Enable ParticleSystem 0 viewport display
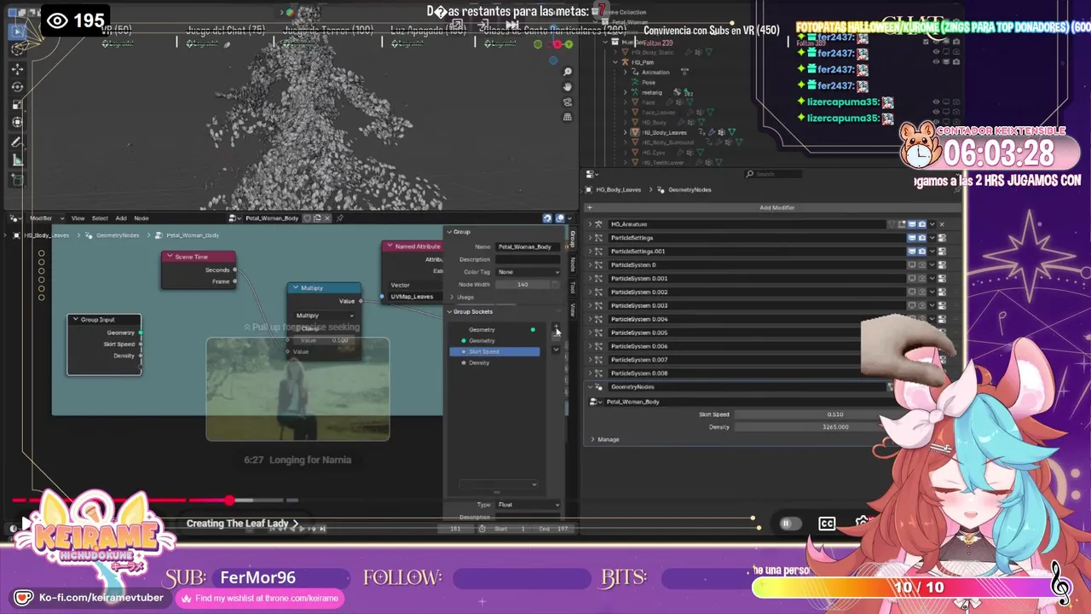Screen dimensions: 1091x614 (x=911, y=265)
